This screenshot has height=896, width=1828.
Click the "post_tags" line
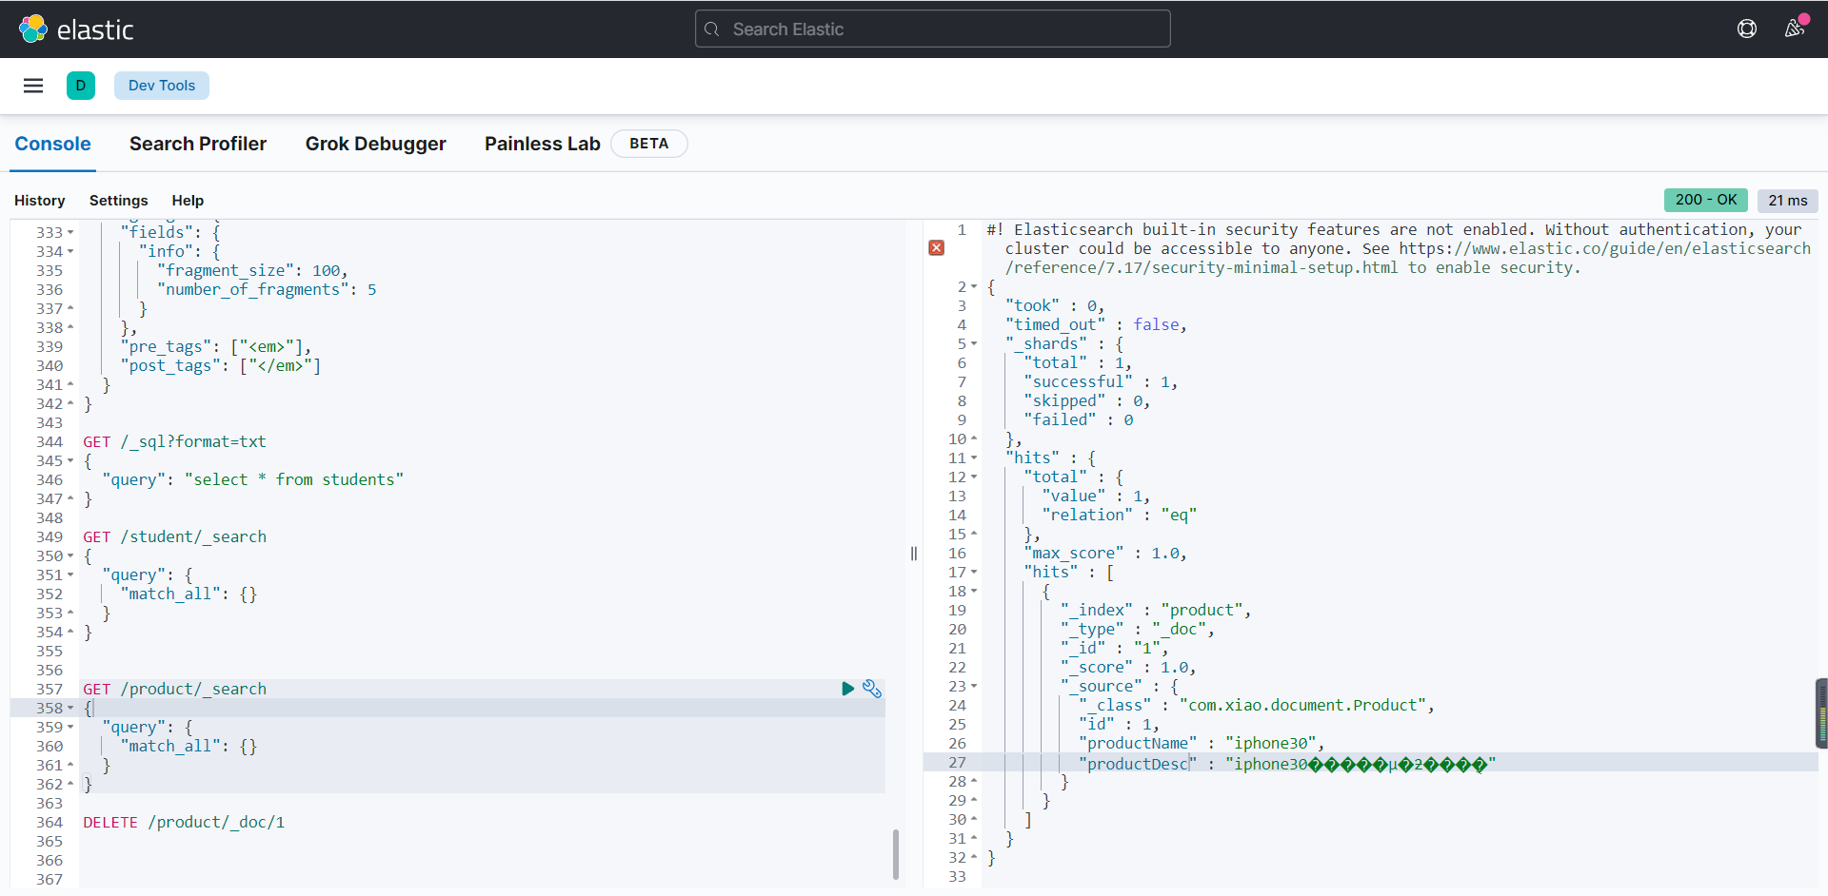tap(221, 365)
